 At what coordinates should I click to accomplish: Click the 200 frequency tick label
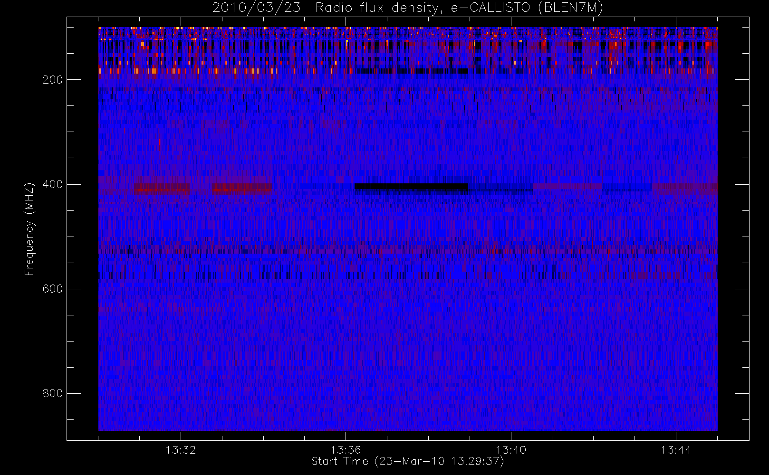(x=53, y=80)
